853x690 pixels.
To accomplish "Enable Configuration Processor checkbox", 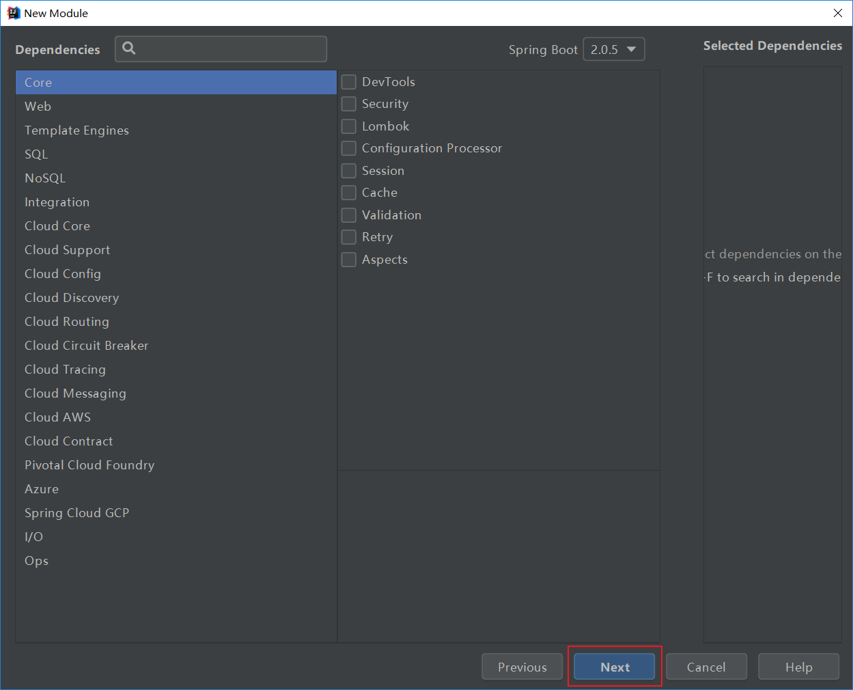I will coord(349,148).
